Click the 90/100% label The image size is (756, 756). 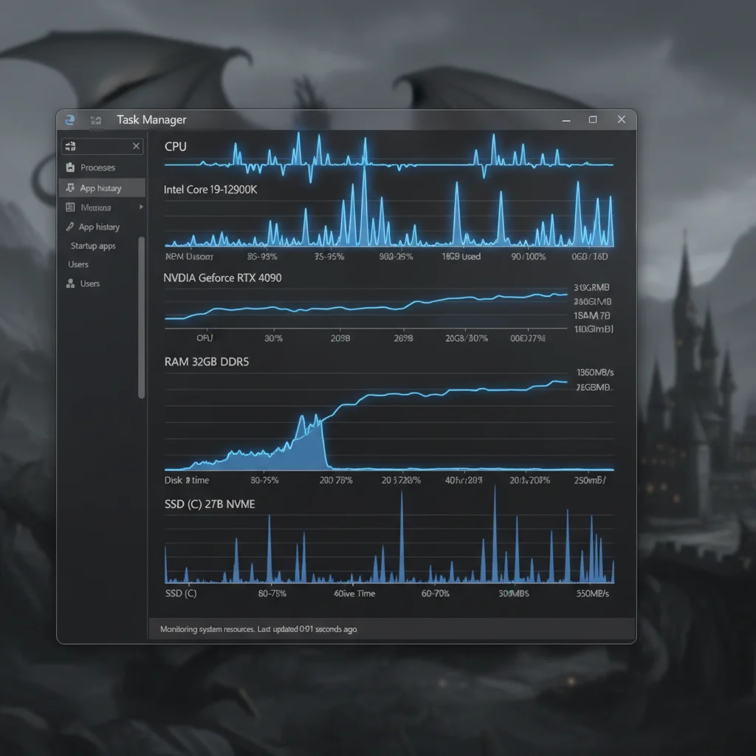[528, 256]
